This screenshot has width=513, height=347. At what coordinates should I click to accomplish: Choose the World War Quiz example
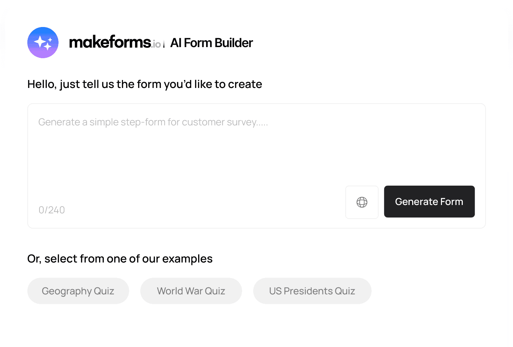click(x=191, y=291)
